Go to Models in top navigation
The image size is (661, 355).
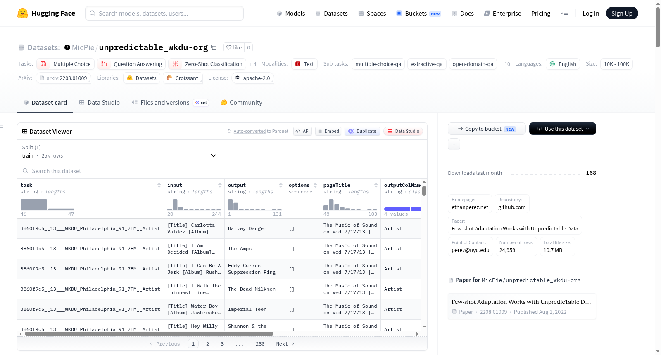click(291, 14)
